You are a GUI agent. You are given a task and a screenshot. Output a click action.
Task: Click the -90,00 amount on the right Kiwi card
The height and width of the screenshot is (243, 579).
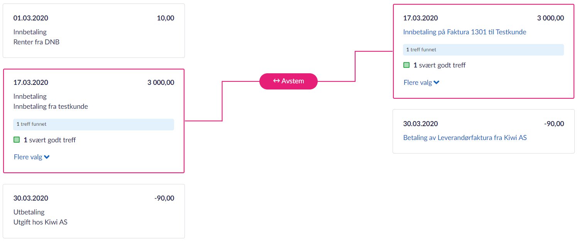pos(554,124)
